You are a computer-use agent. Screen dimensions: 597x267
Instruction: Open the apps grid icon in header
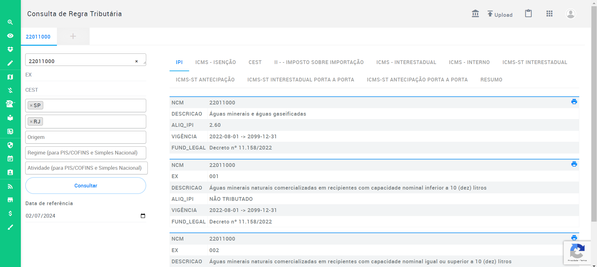[x=549, y=14]
